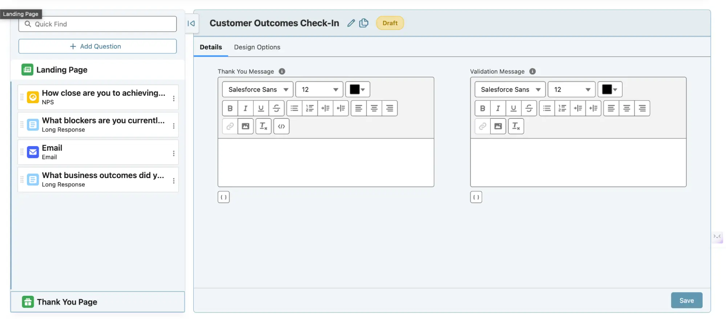The height and width of the screenshot is (319, 726).
Task: Click info icon next to Validation Message
Action: click(x=532, y=72)
